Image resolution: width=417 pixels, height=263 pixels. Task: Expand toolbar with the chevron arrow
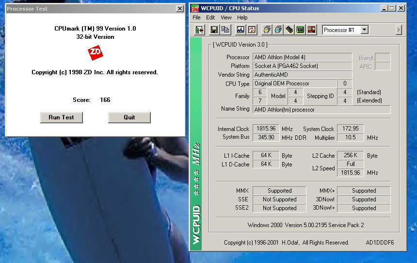point(398,30)
